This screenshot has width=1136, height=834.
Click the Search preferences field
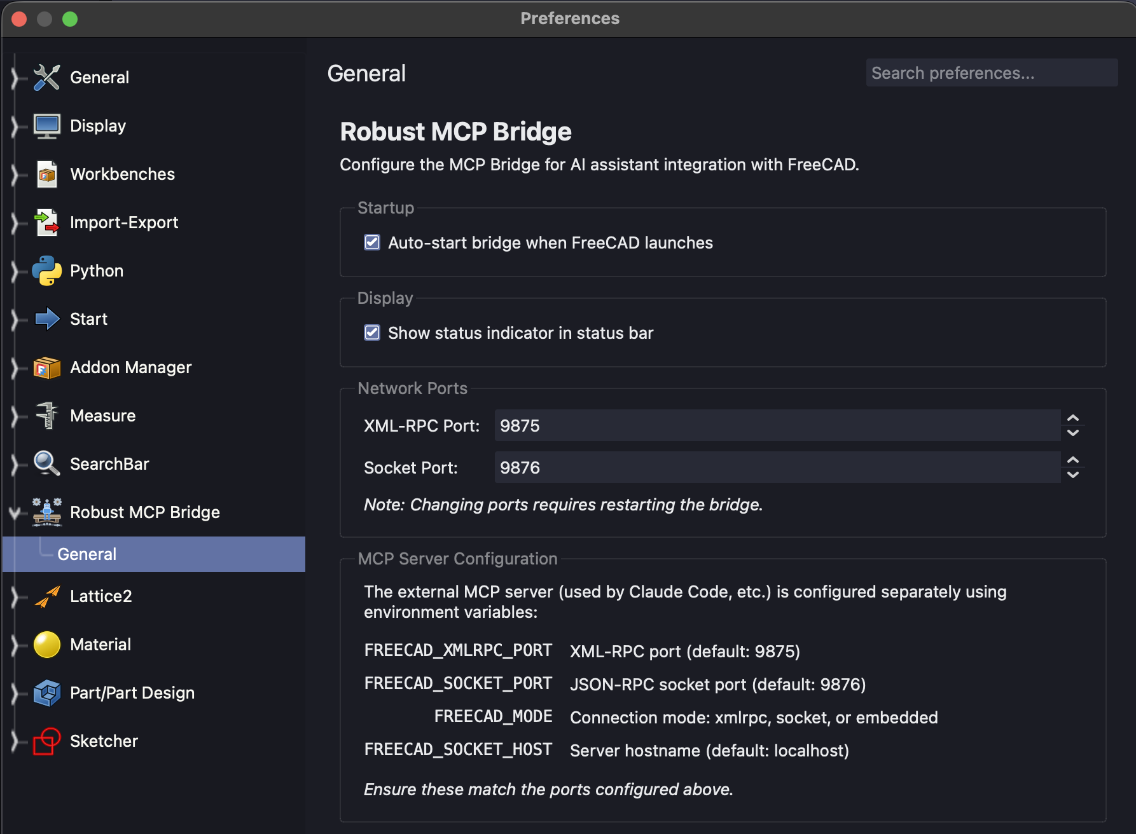991,72
